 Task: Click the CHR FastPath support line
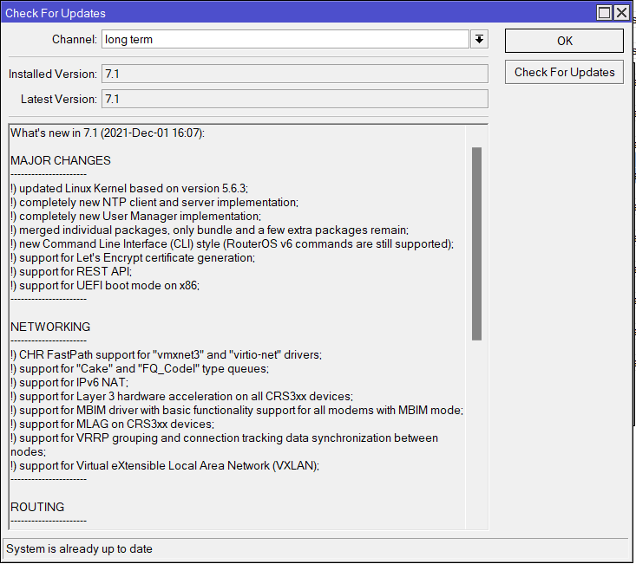tap(167, 354)
